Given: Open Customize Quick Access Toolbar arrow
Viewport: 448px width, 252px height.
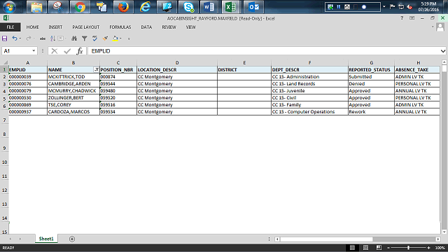Looking at the screenshot, I should [x=129, y=38].
